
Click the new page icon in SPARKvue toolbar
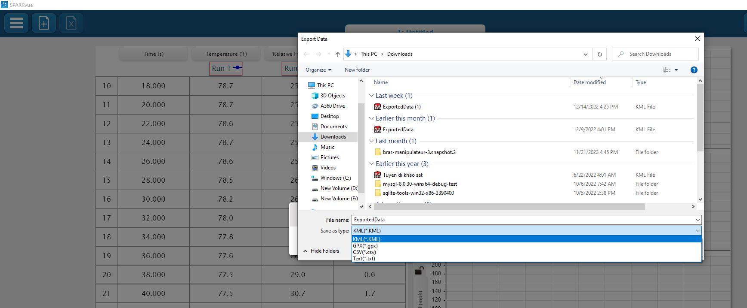[43, 23]
